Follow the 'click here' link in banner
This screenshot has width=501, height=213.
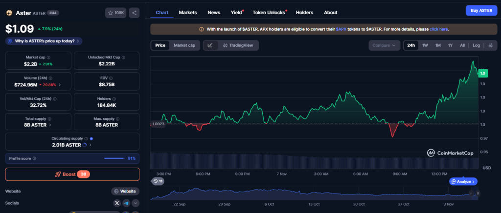[439, 29]
